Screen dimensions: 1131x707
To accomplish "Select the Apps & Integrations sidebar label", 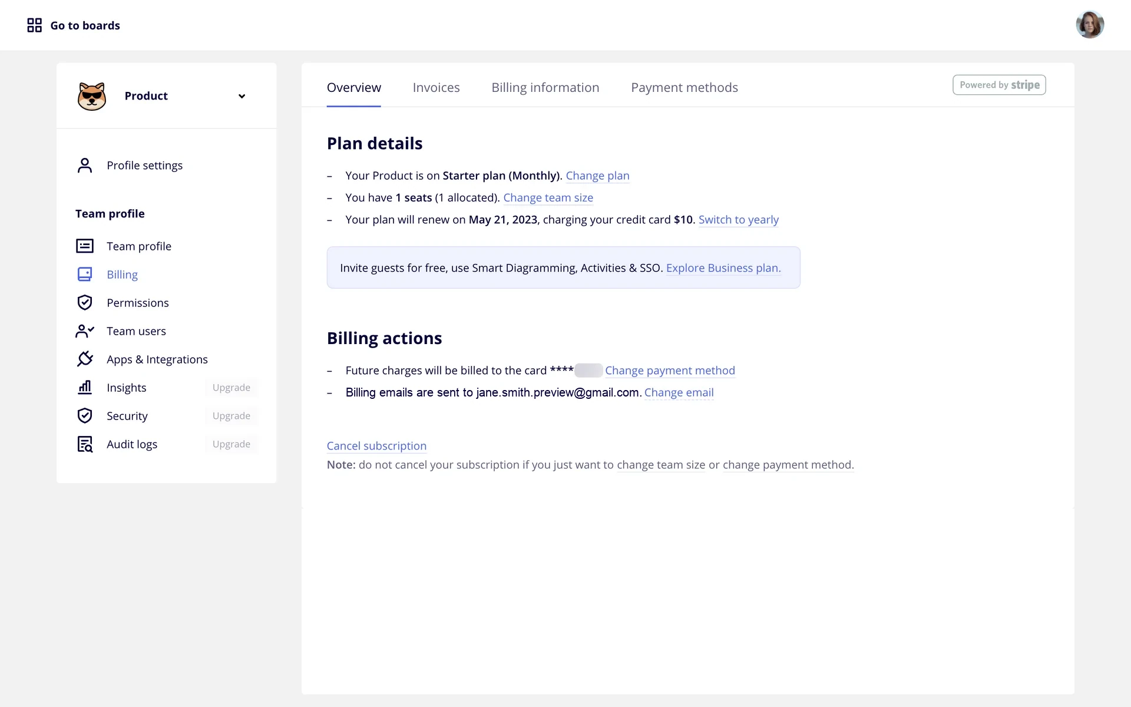I will pyautogui.click(x=157, y=359).
